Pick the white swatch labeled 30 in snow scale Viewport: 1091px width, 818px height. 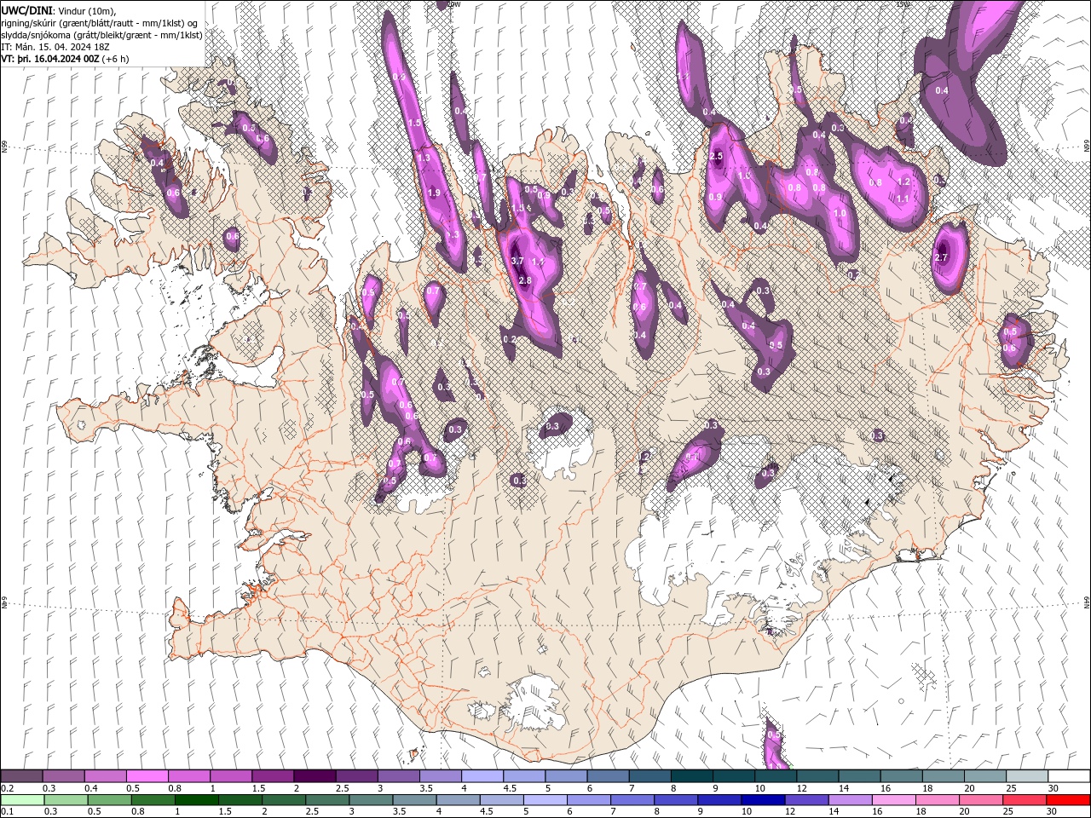(x=1069, y=776)
